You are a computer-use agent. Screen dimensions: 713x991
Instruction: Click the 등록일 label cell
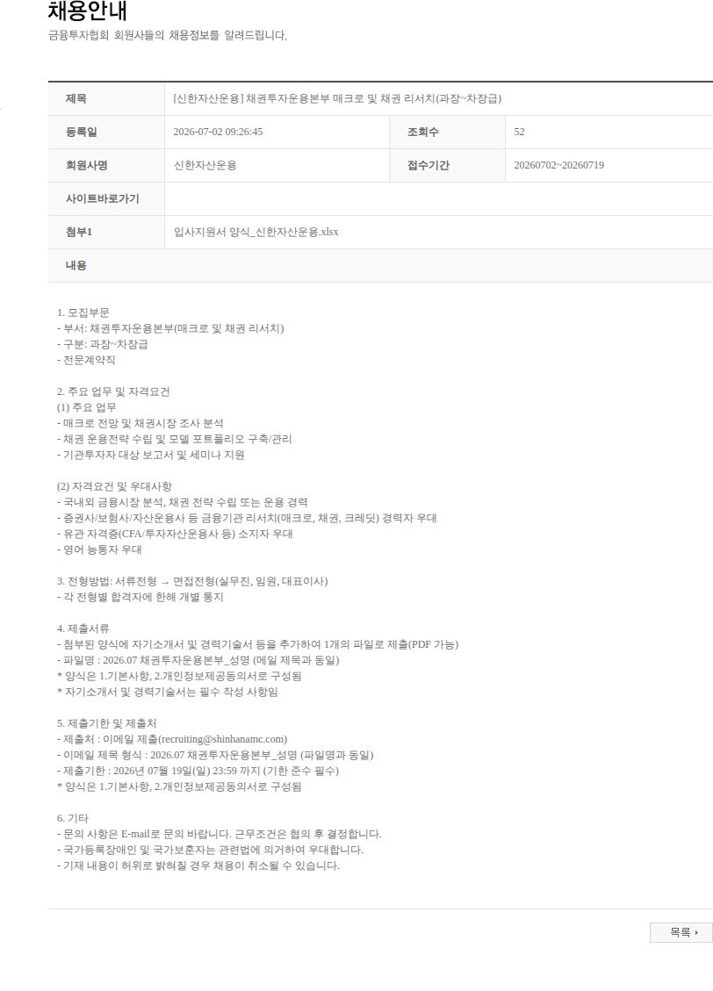[106, 132]
